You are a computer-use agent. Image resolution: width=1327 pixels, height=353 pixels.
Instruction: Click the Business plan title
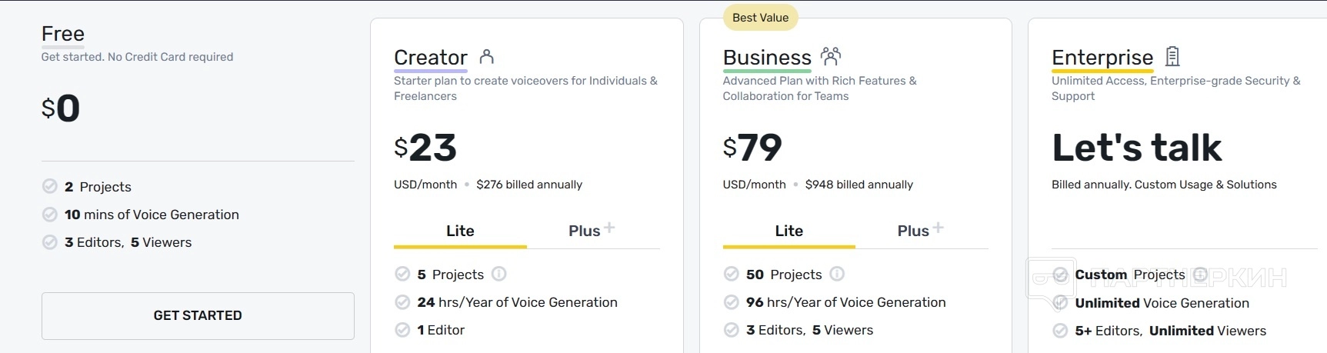click(x=766, y=58)
